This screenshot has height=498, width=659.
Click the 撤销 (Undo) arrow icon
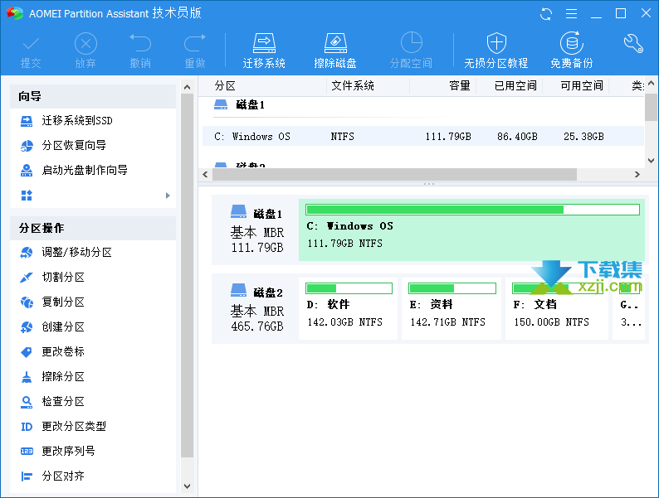point(140,43)
